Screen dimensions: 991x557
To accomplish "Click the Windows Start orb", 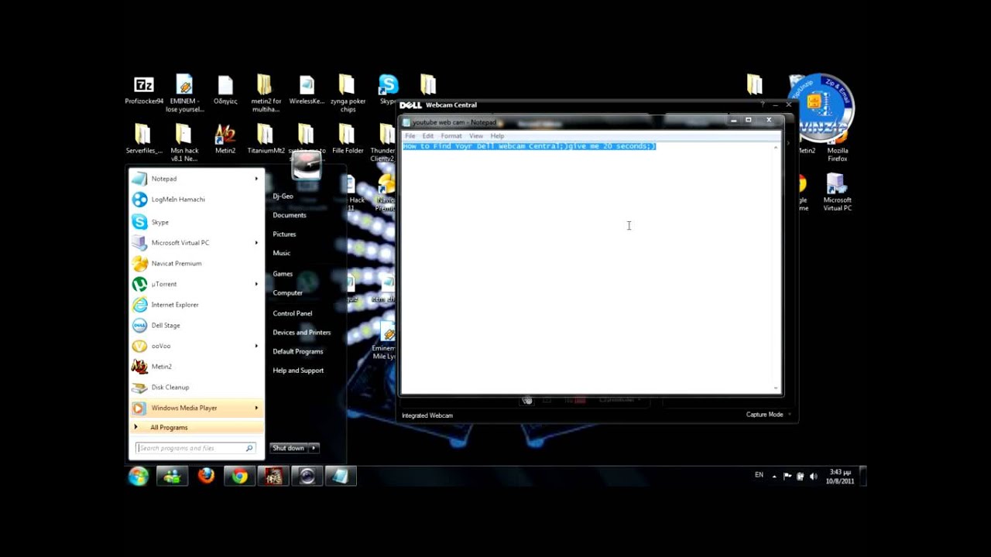I will pyautogui.click(x=139, y=477).
